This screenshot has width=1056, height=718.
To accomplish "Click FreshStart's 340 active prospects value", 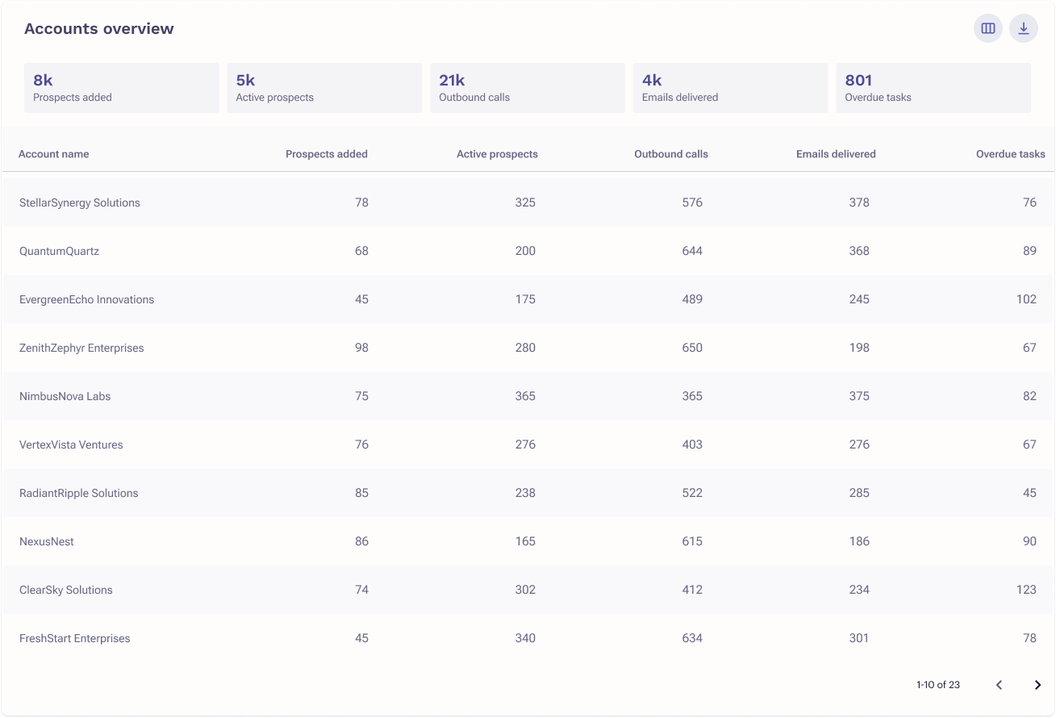I will [x=525, y=638].
